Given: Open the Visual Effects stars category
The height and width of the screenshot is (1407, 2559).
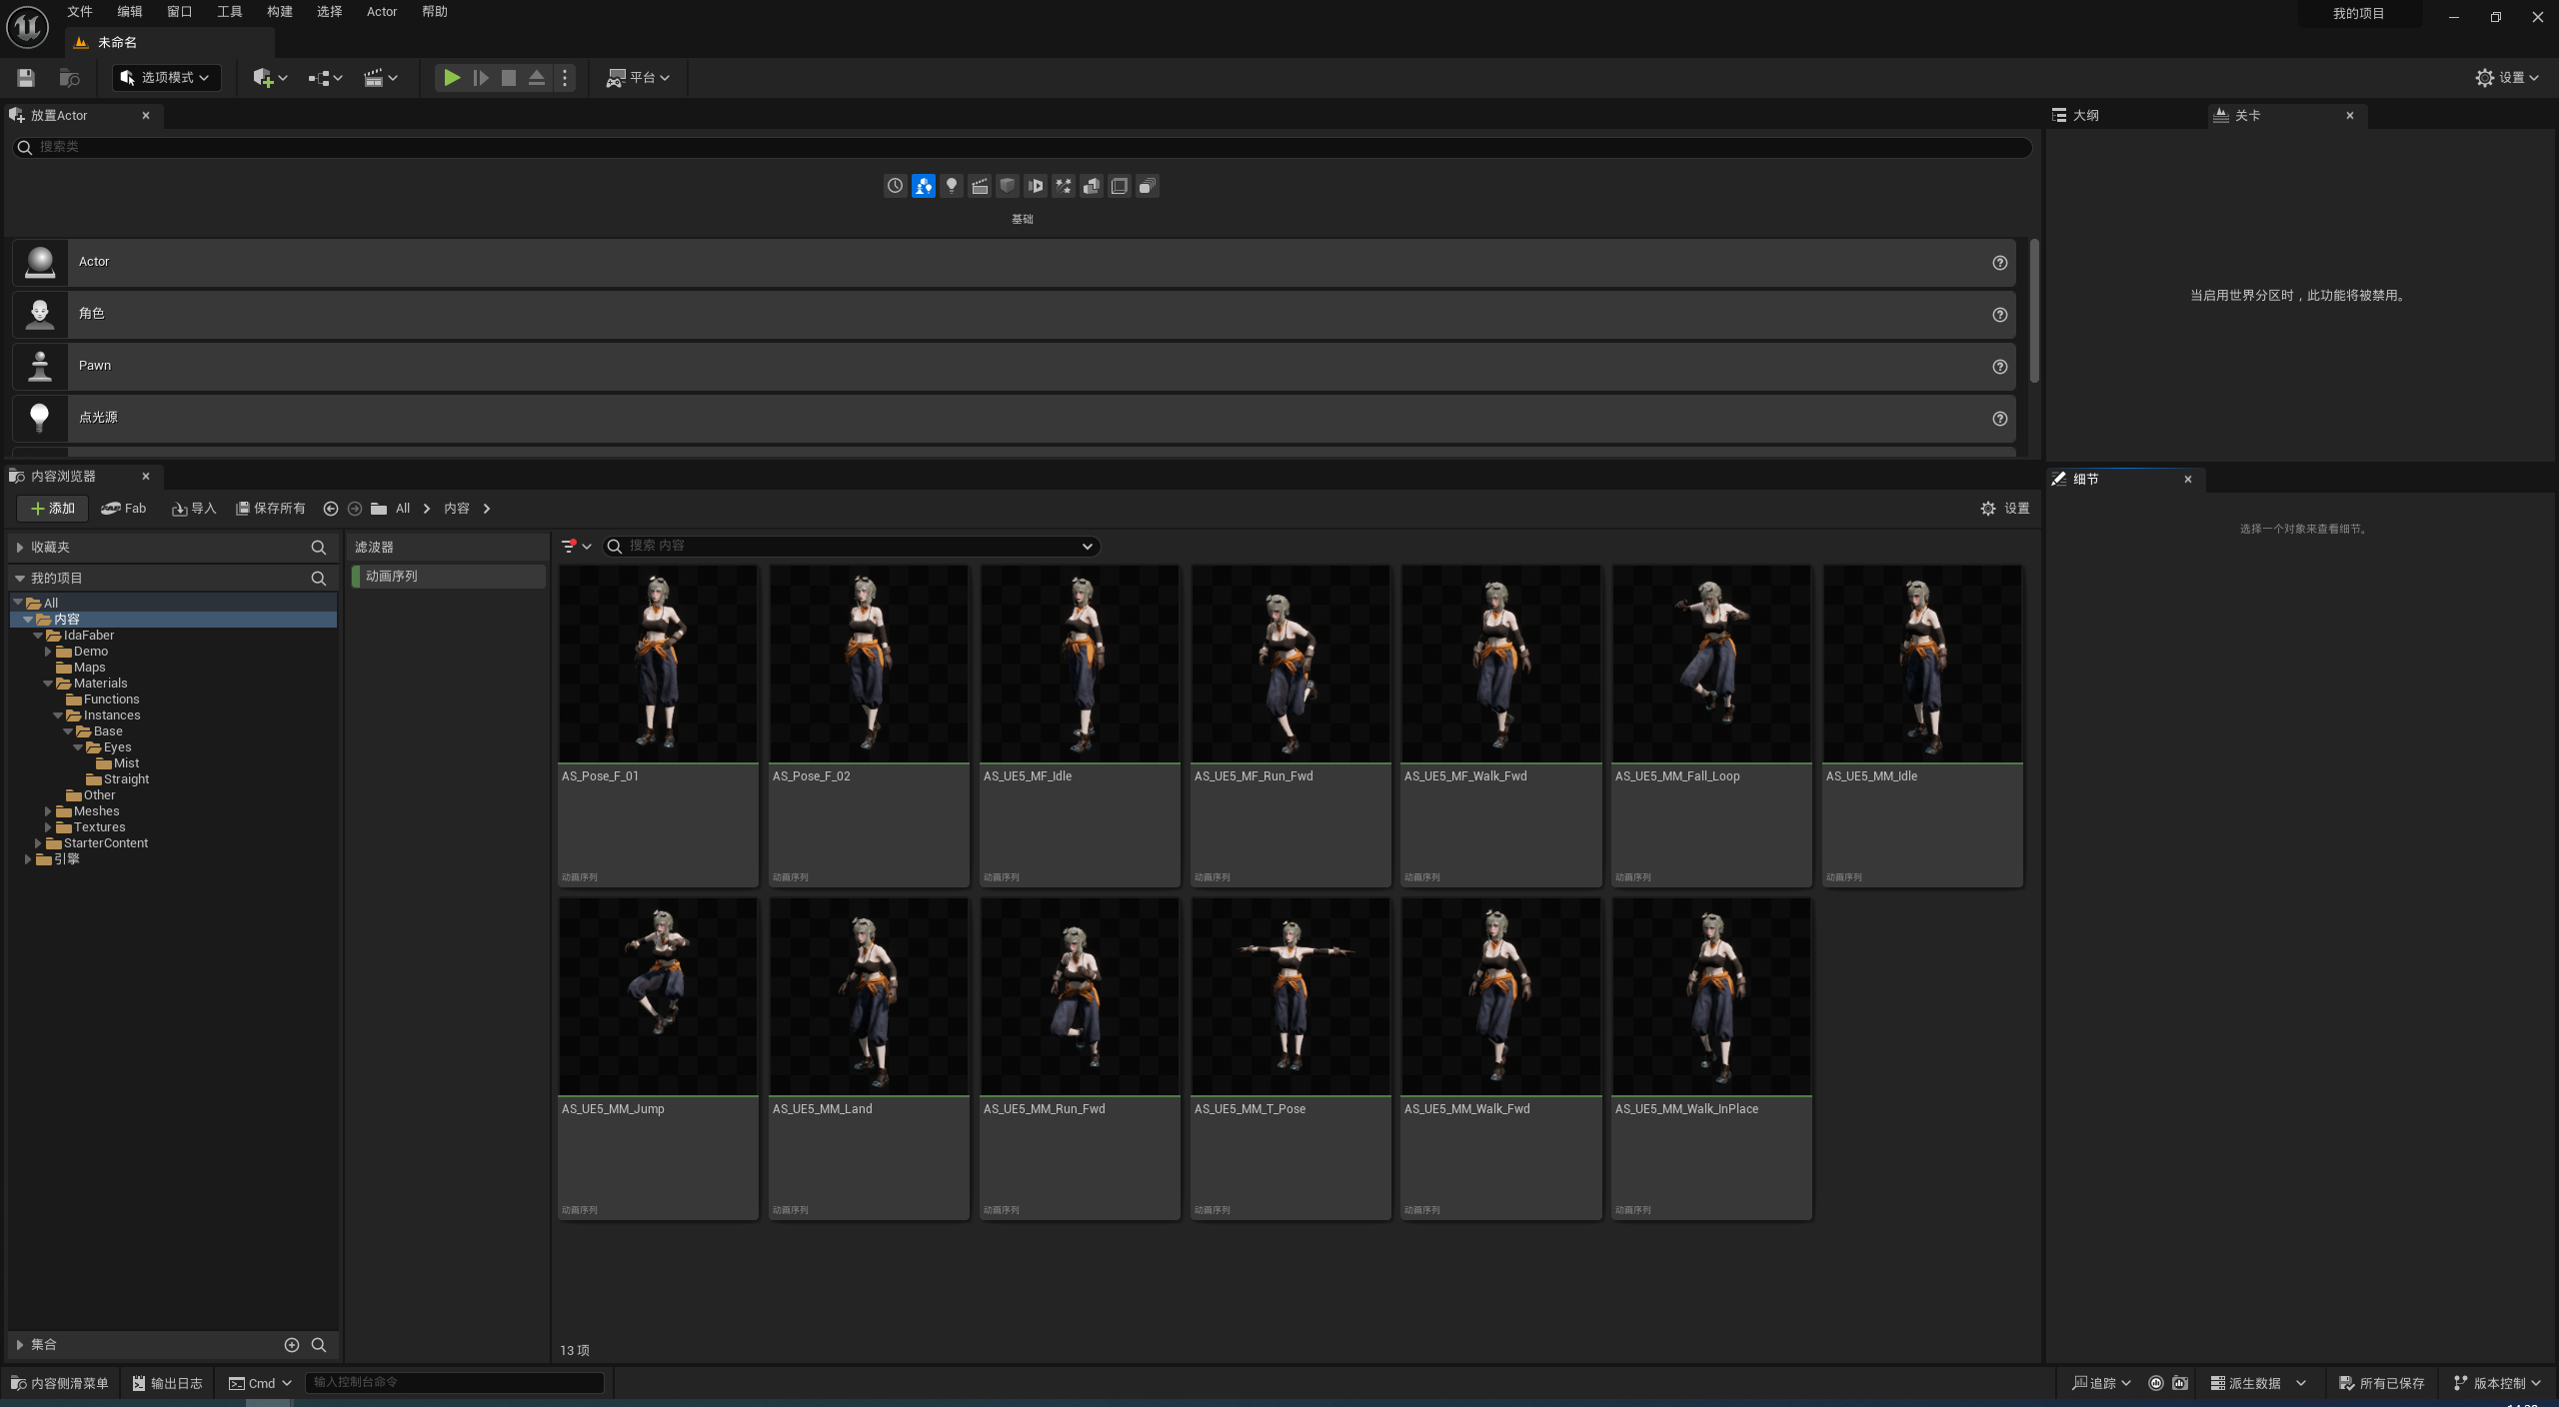Looking at the screenshot, I should point(1063,186).
